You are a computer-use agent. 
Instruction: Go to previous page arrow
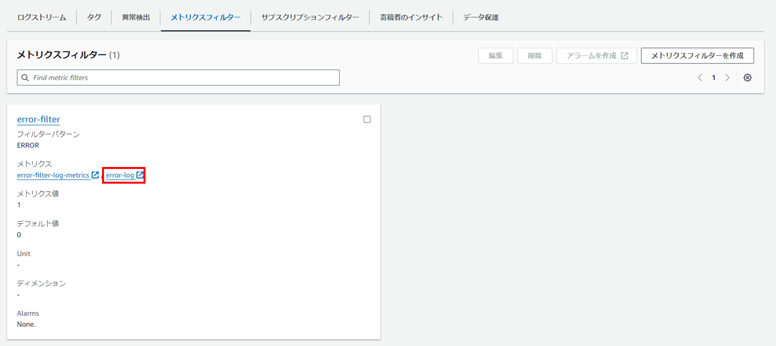click(700, 77)
